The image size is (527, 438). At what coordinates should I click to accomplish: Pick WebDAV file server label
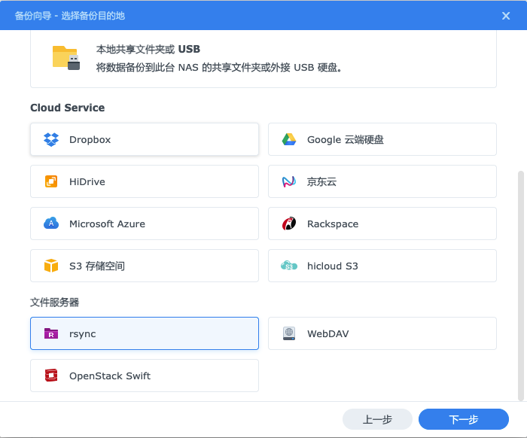(327, 333)
